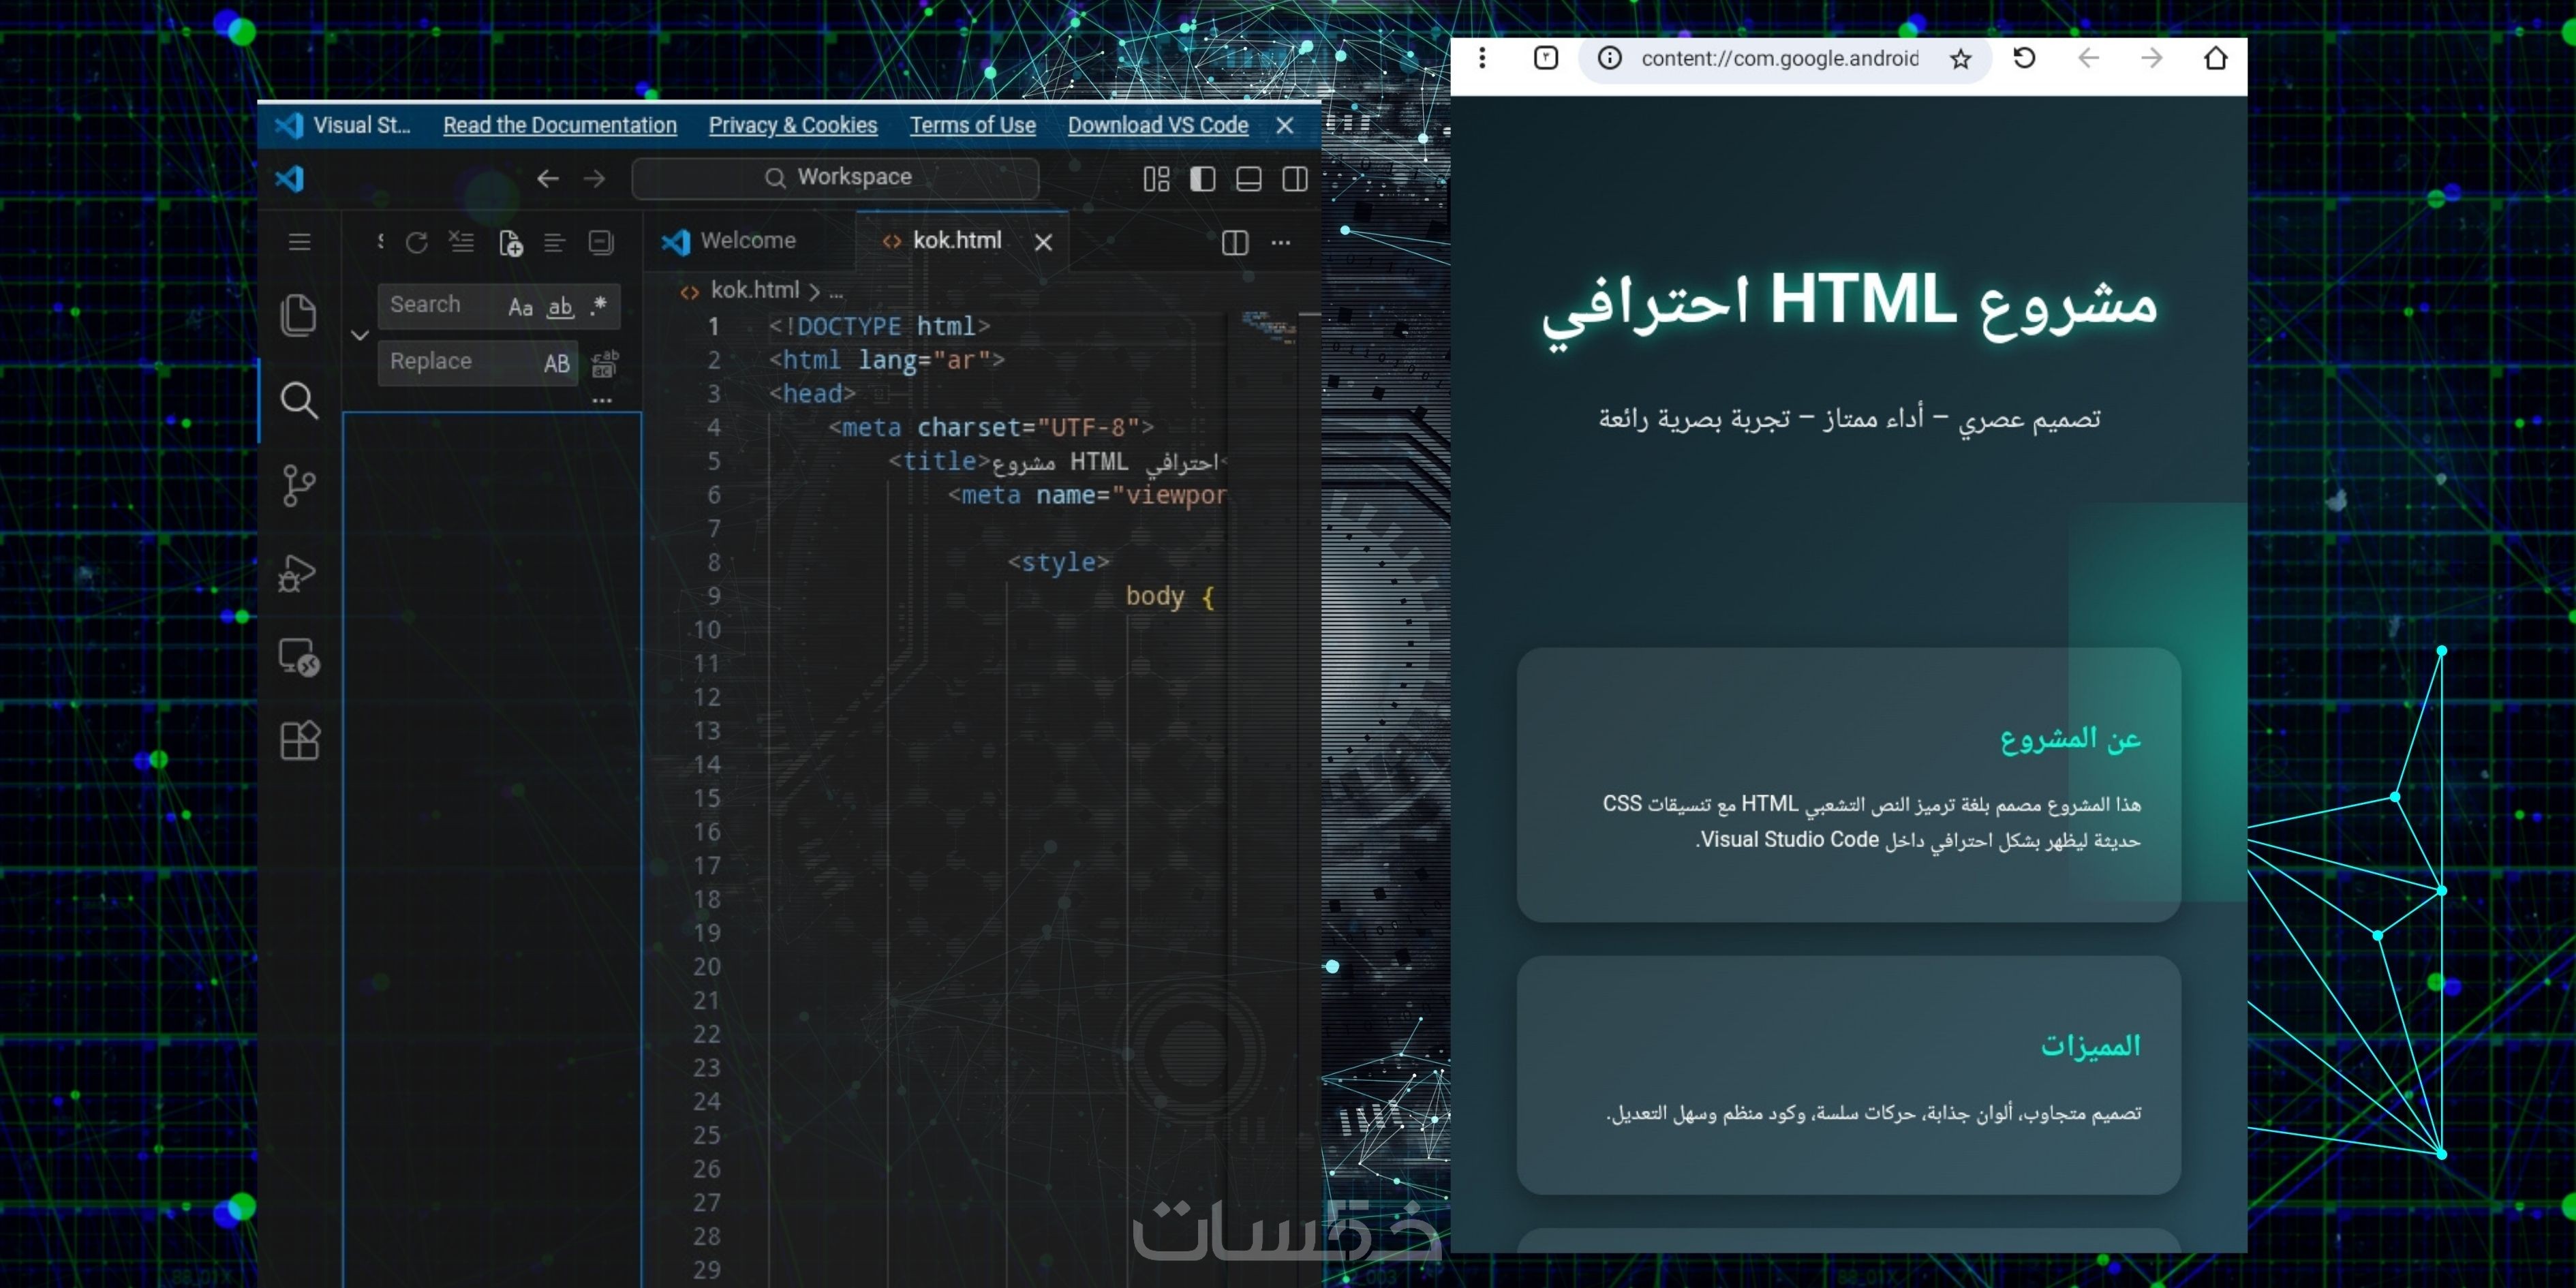Toggle Use Regular Expression option
The height and width of the screenshot is (1288, 2576).
pos(598,306)
